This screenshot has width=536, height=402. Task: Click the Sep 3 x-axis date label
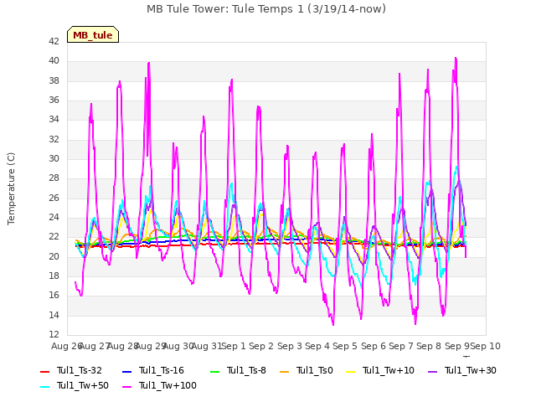pyautogui.click(x=290, y=346)
